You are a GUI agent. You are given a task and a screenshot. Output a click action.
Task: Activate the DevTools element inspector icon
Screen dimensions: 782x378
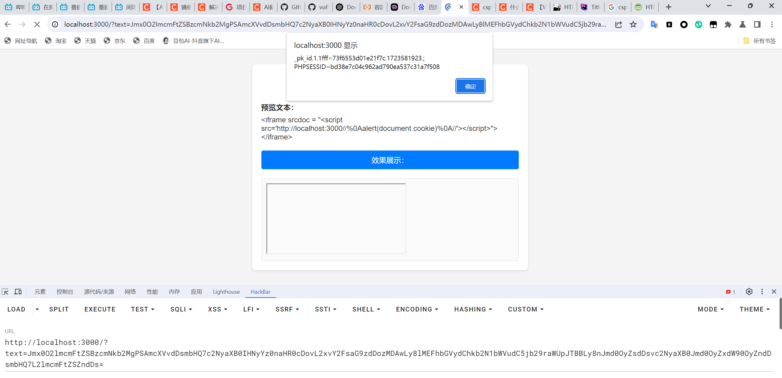point(5,292)
